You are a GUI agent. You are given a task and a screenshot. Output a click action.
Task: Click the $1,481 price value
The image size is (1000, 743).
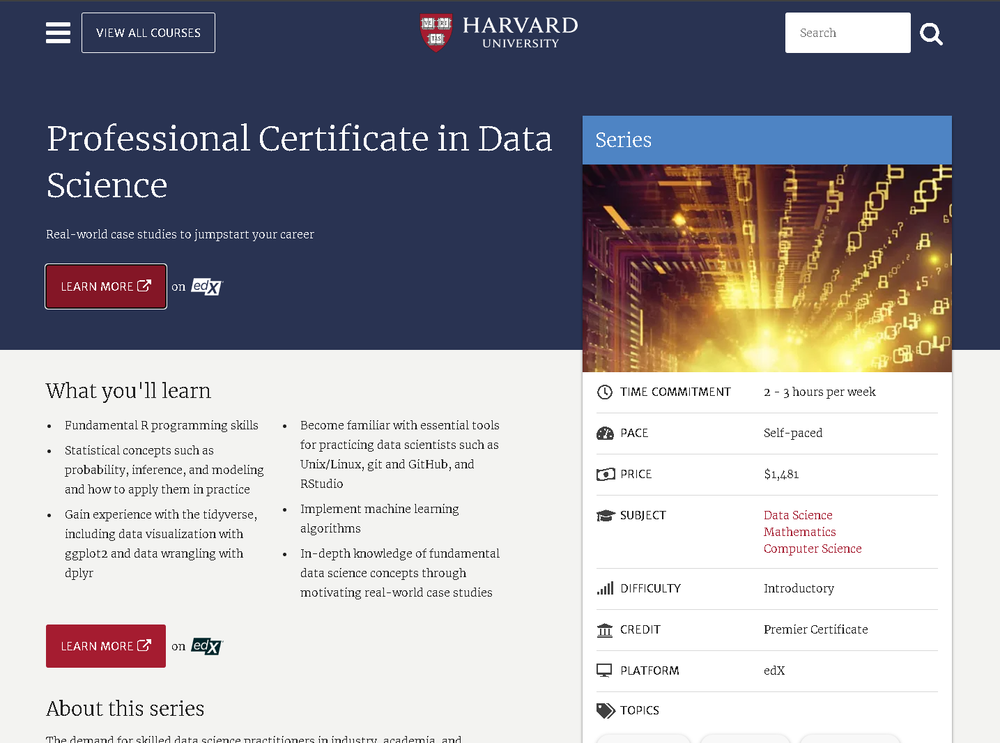(781, 474)
